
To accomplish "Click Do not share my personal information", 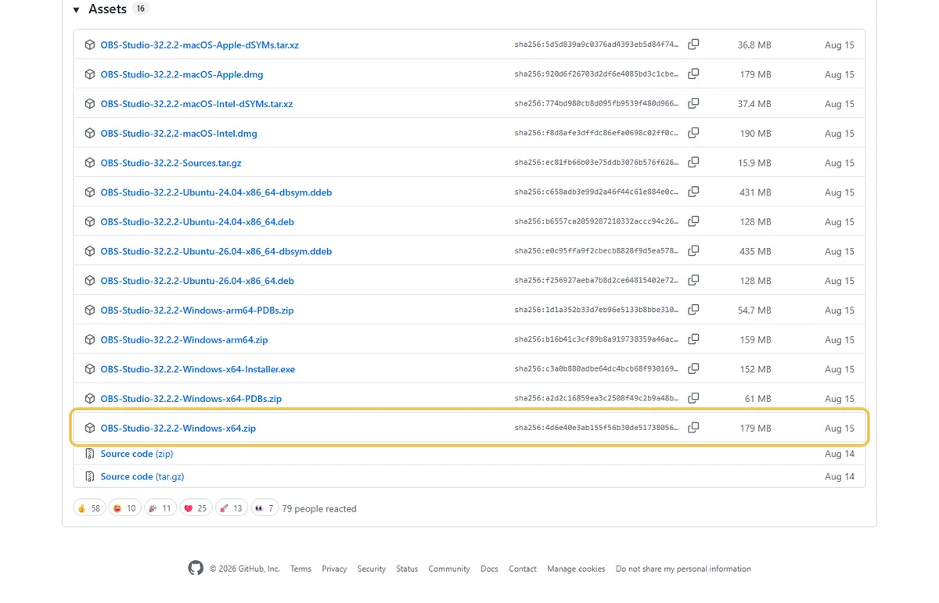I will tap(683, 569).
